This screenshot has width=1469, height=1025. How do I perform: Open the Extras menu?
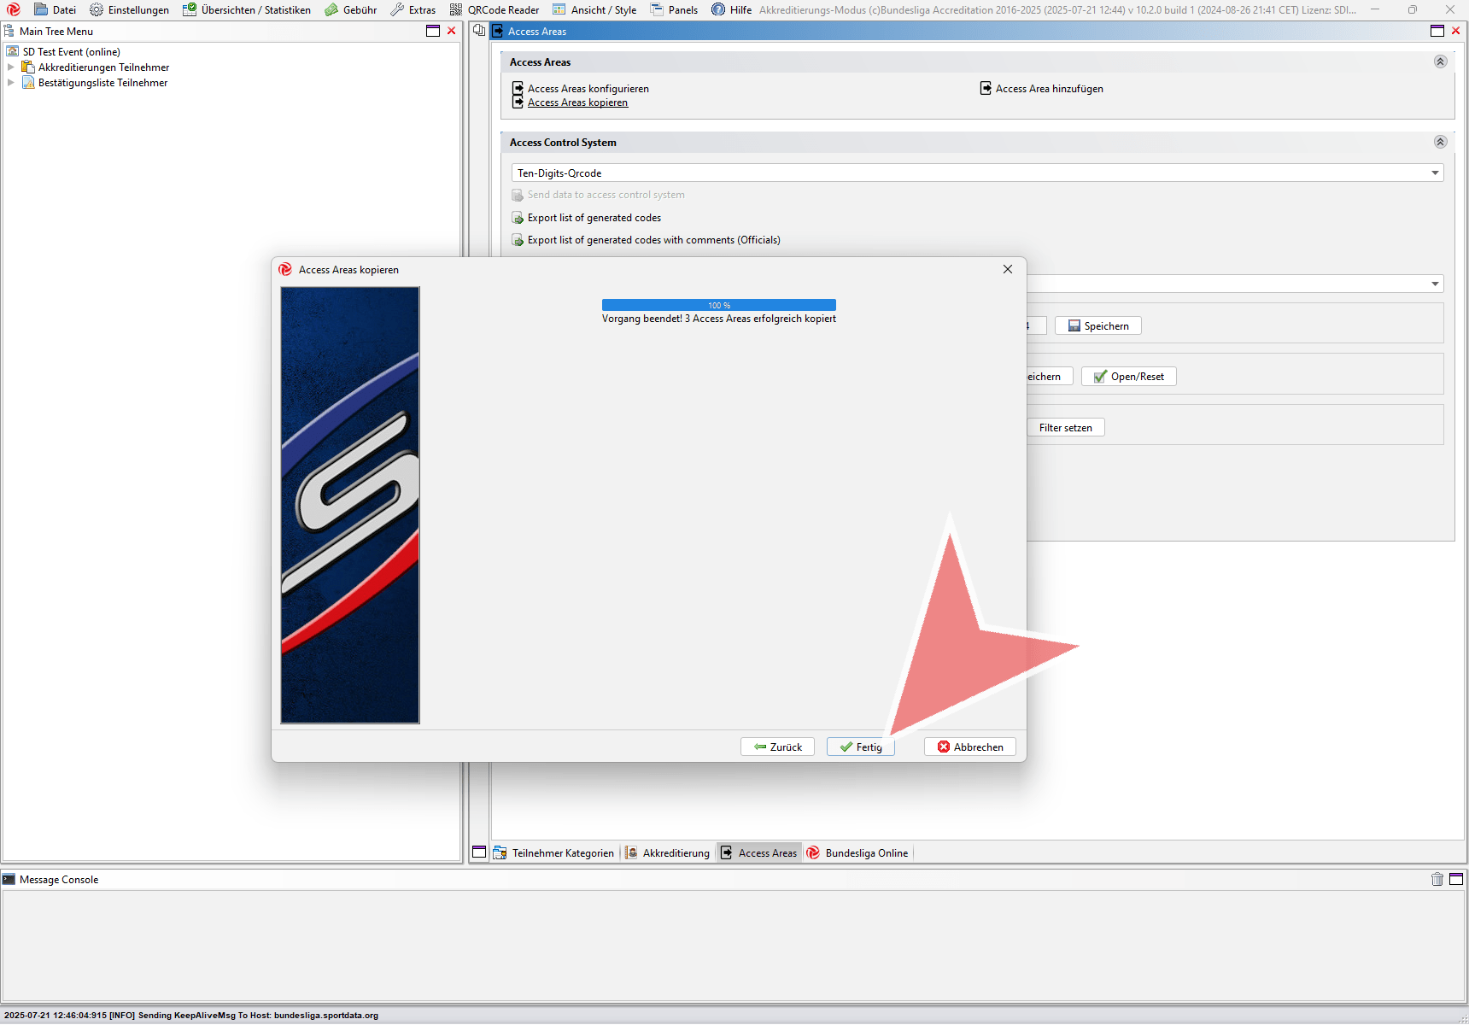tap(413, 9)
